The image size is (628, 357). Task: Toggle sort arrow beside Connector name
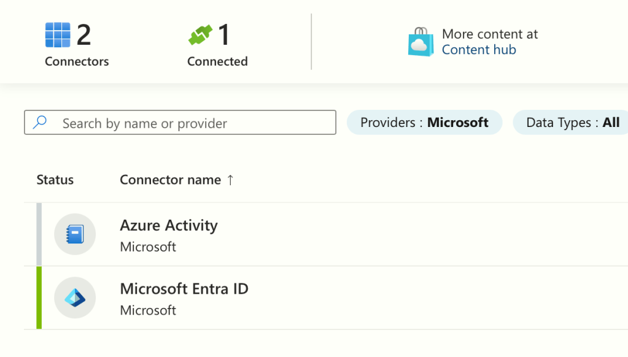230,180
